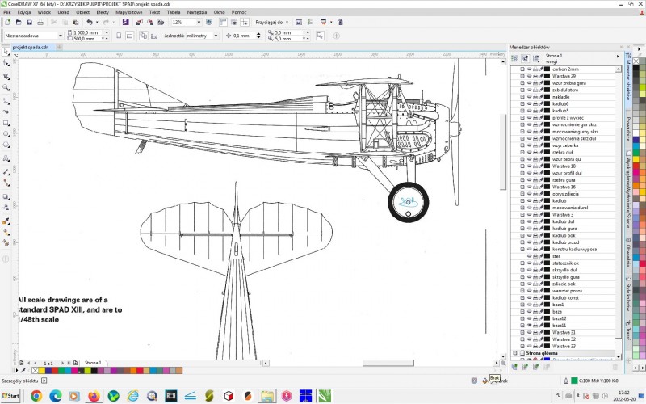The height and width of the screenshot is (404, 646).
Task: Create a new document
Action: (x=7, y=23)
